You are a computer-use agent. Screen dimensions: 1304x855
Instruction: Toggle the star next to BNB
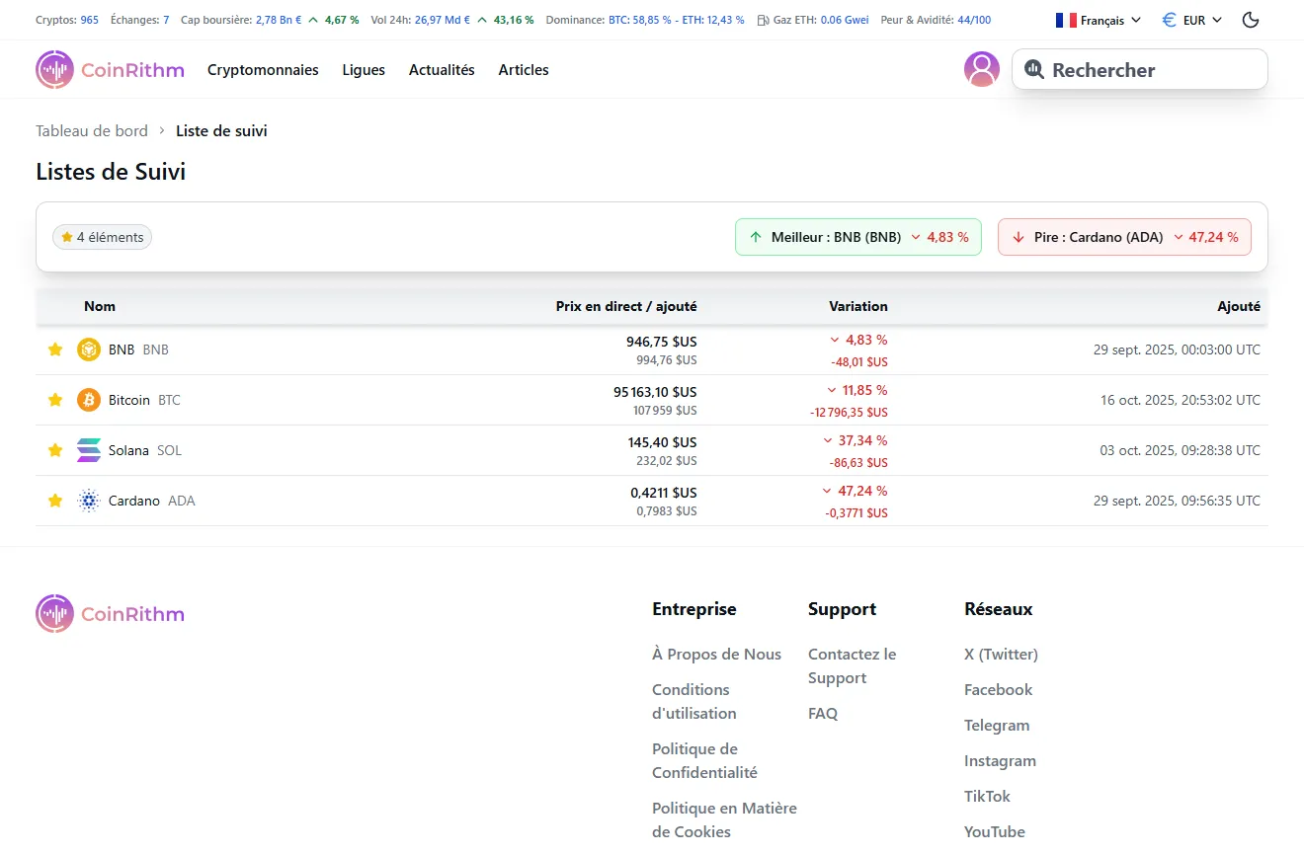pos(54,349)
